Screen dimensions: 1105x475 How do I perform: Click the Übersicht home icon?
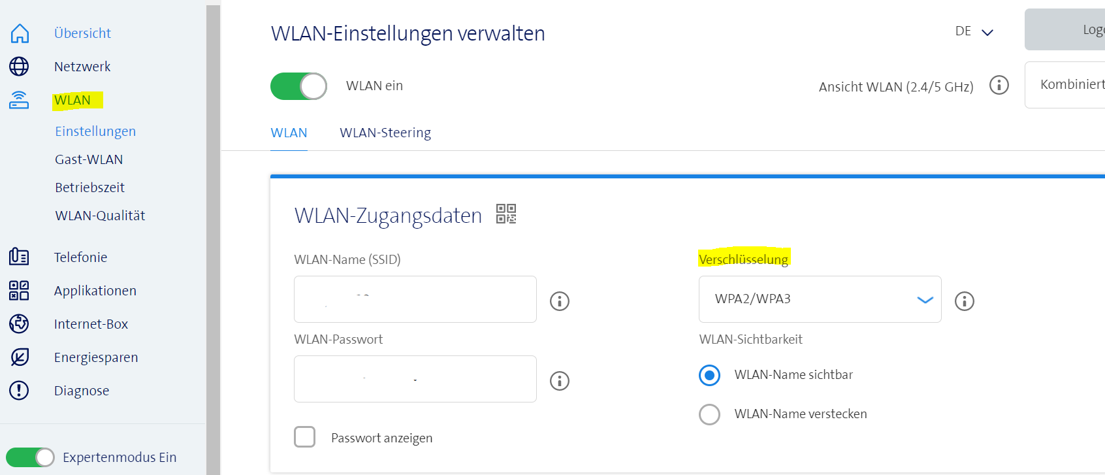point(20,33)
